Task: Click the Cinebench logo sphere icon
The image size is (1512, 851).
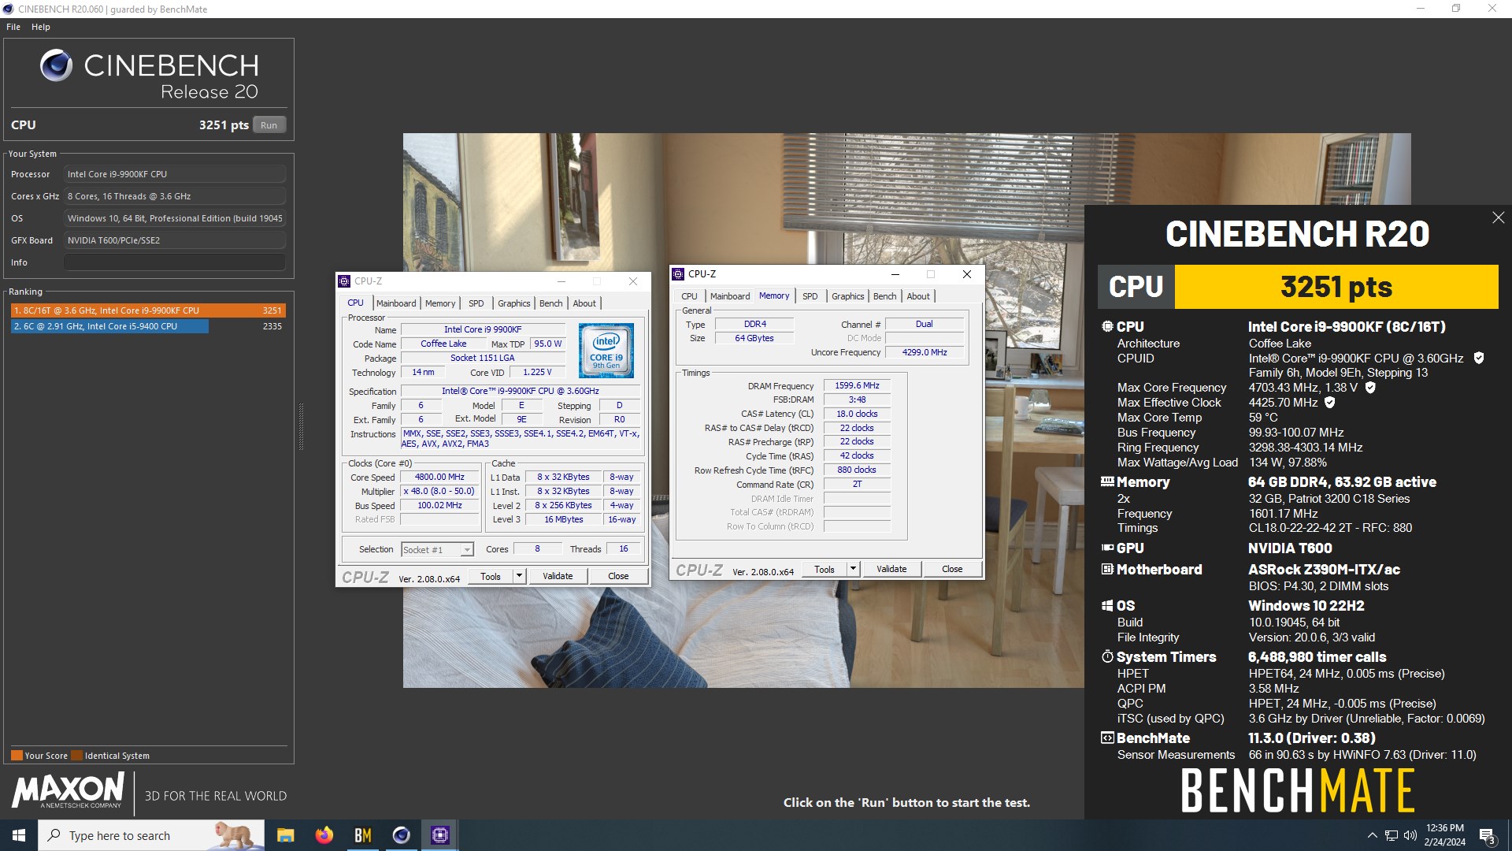Action: click(57, 65)
